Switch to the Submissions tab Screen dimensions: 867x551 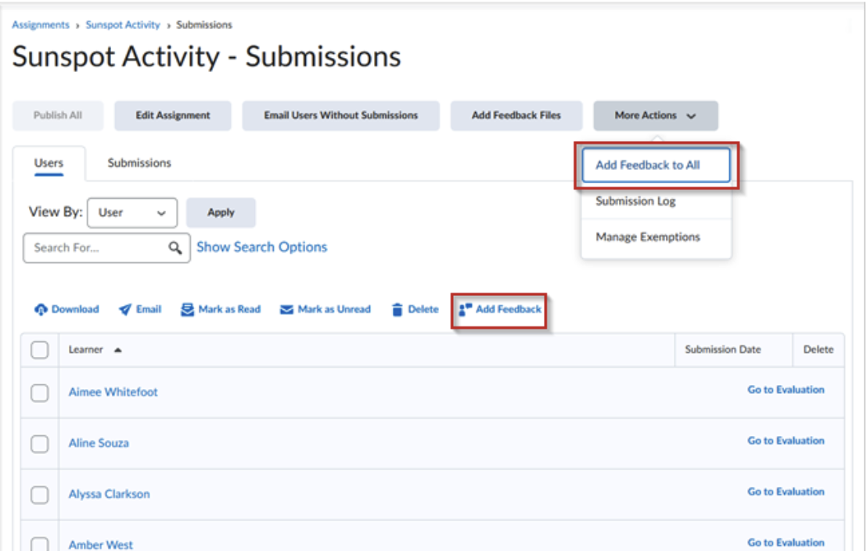coord(139,163)
